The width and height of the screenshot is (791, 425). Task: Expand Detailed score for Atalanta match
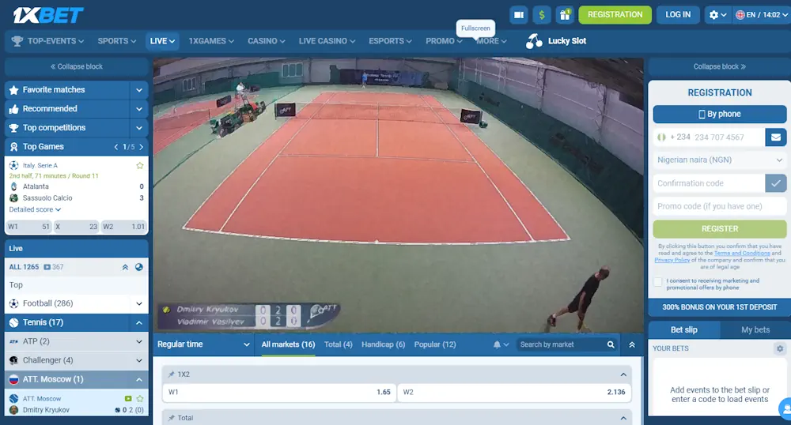click(x=35, y=209)
